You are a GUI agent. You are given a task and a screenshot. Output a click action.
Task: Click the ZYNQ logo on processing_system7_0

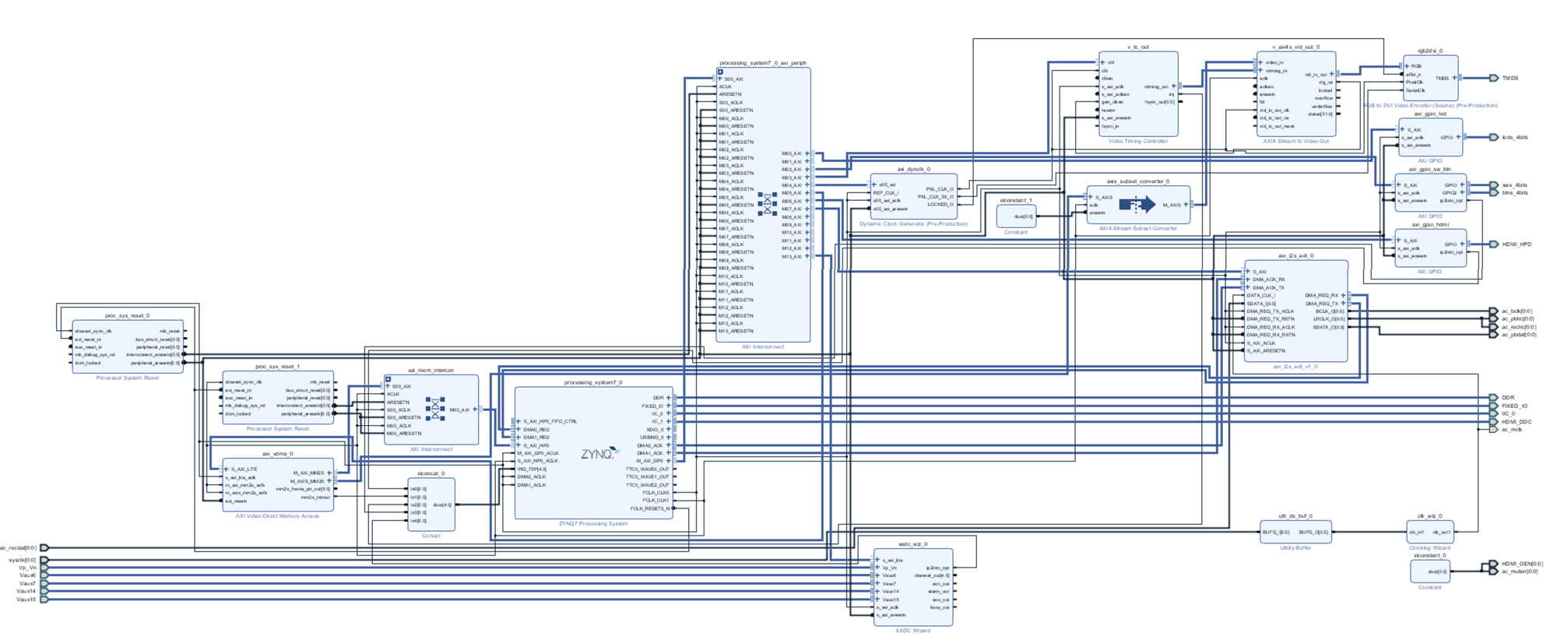pyautogui.click(x=599, y=453)
